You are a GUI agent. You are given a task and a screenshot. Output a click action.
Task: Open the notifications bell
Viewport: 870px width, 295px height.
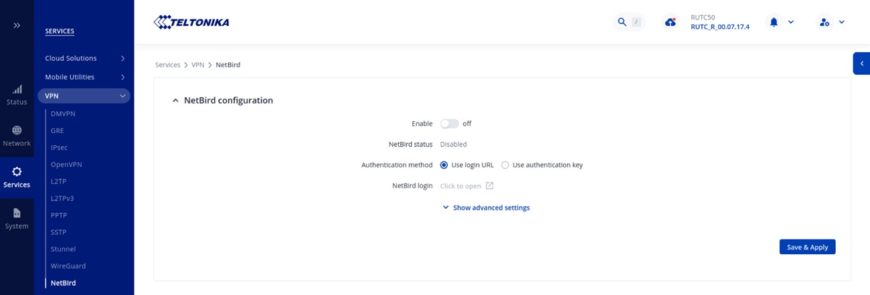pyautogui.click(x=774, y=22)
